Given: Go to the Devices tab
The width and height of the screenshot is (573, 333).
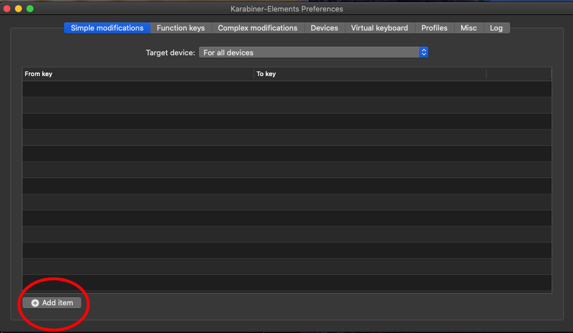Looking at the screenshot, I should 325,28.
